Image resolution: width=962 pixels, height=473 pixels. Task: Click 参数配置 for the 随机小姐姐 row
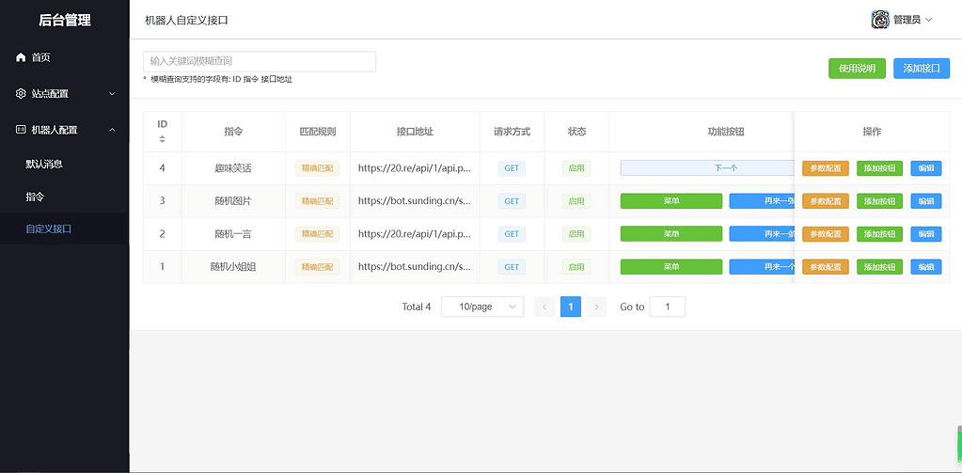coord(826,267)
